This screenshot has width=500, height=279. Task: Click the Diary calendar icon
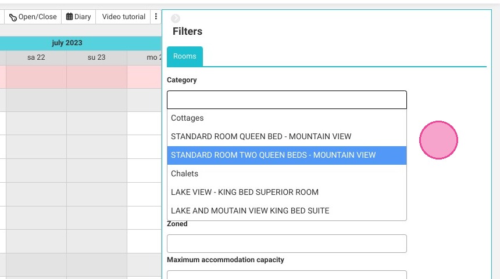(x=69, y=17)
